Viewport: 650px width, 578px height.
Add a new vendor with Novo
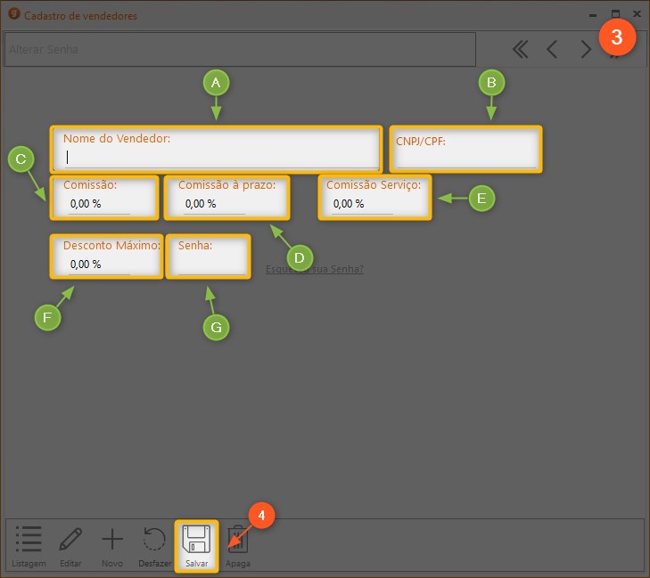tap(112, 544)
